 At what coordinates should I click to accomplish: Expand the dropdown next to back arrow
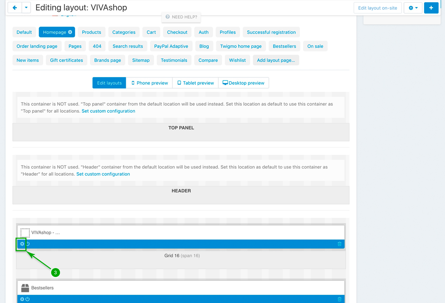pos(26,8)
